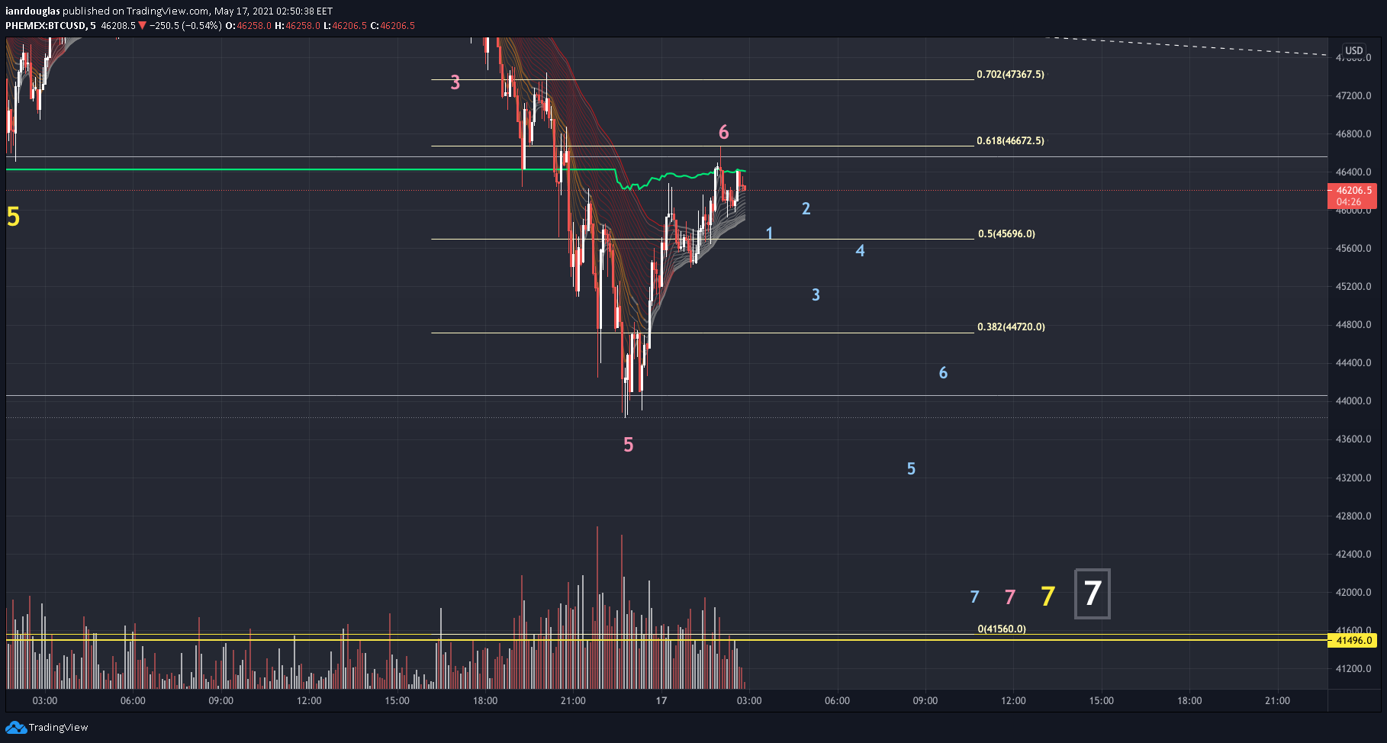Image resolution: width=1387 pixels, height=743 pixels.
Task: Click the blue 5 projection label
Action: click(911, 469)
